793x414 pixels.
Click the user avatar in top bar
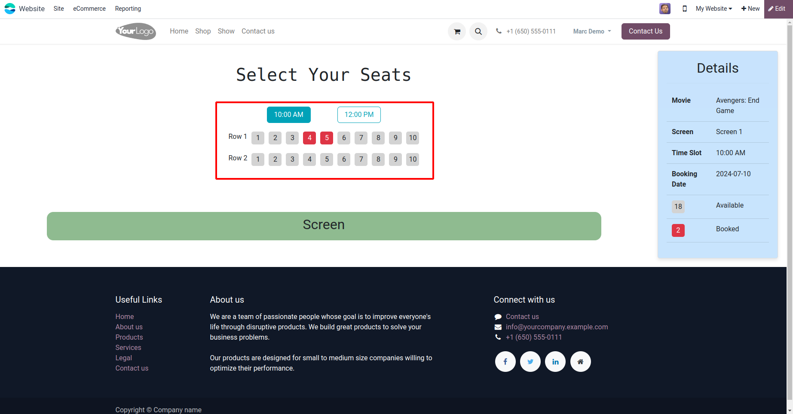coord(664,9)
